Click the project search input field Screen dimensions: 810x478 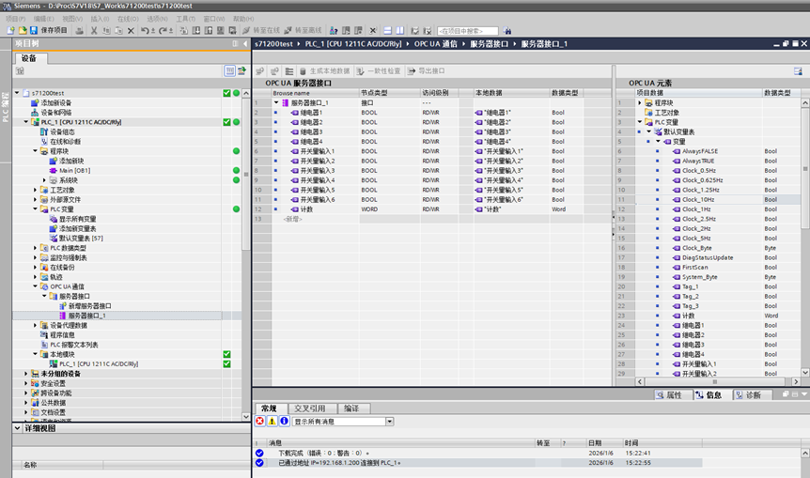[468, 31]
